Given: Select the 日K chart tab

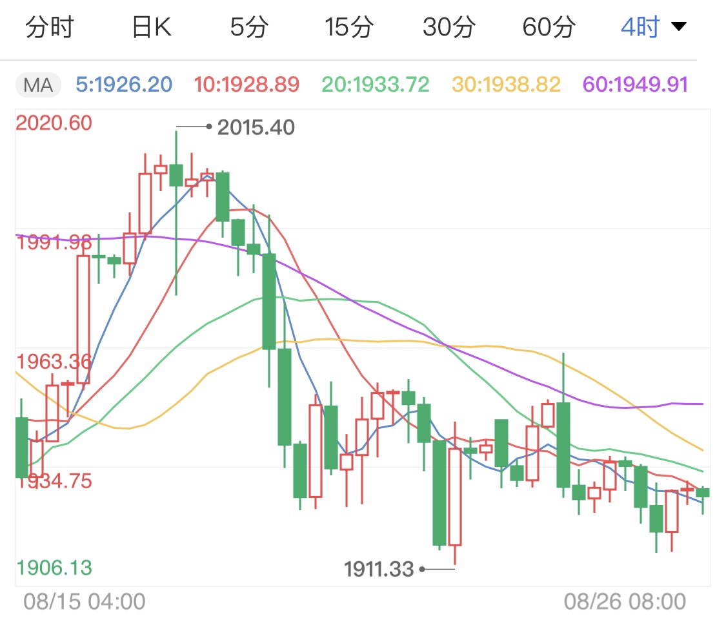Looking at the screenshot, I should (152, 27).
